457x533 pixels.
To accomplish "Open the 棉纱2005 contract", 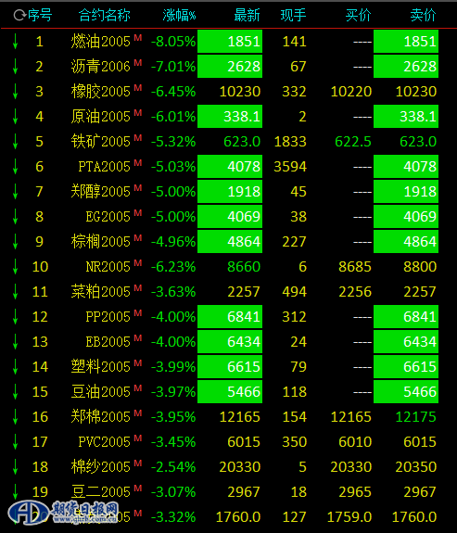I will [x=101, y=466].
